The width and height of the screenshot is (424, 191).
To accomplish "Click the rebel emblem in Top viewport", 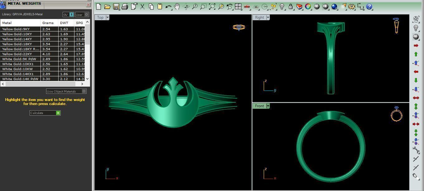I will [172, 103].
